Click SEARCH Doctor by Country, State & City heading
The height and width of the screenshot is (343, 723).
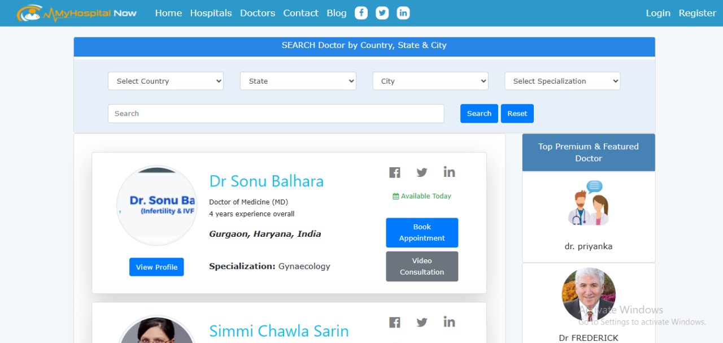pos(364,45)
